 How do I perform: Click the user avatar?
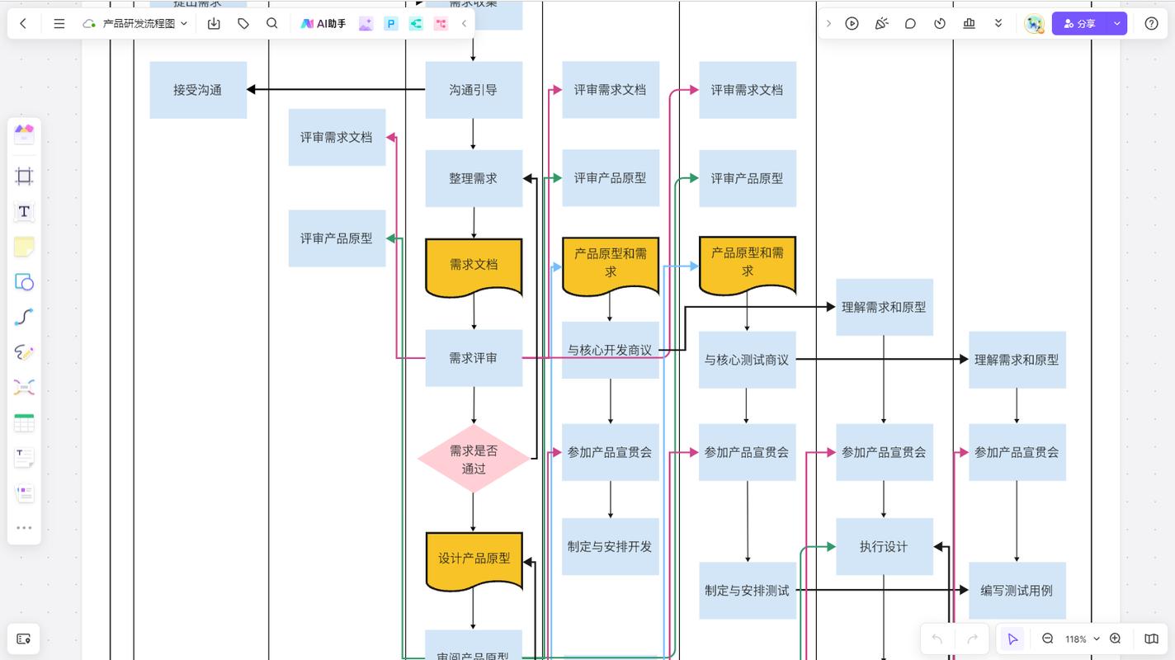pos(1034,24)
